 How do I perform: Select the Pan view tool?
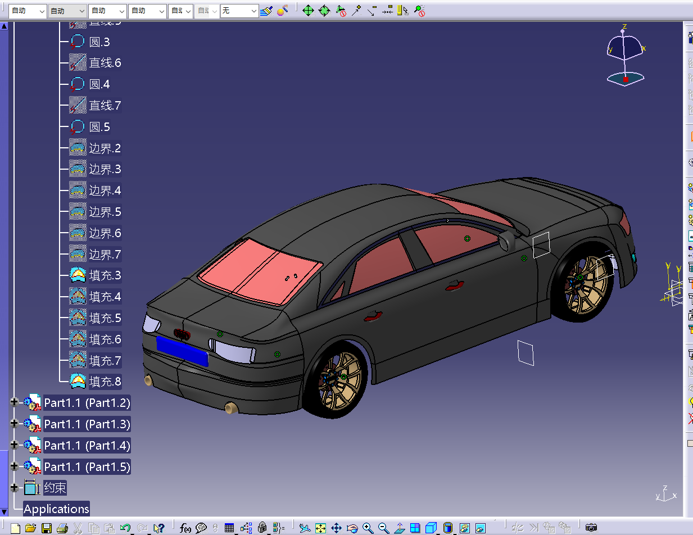pyautogui.click(x=336, y=528)
